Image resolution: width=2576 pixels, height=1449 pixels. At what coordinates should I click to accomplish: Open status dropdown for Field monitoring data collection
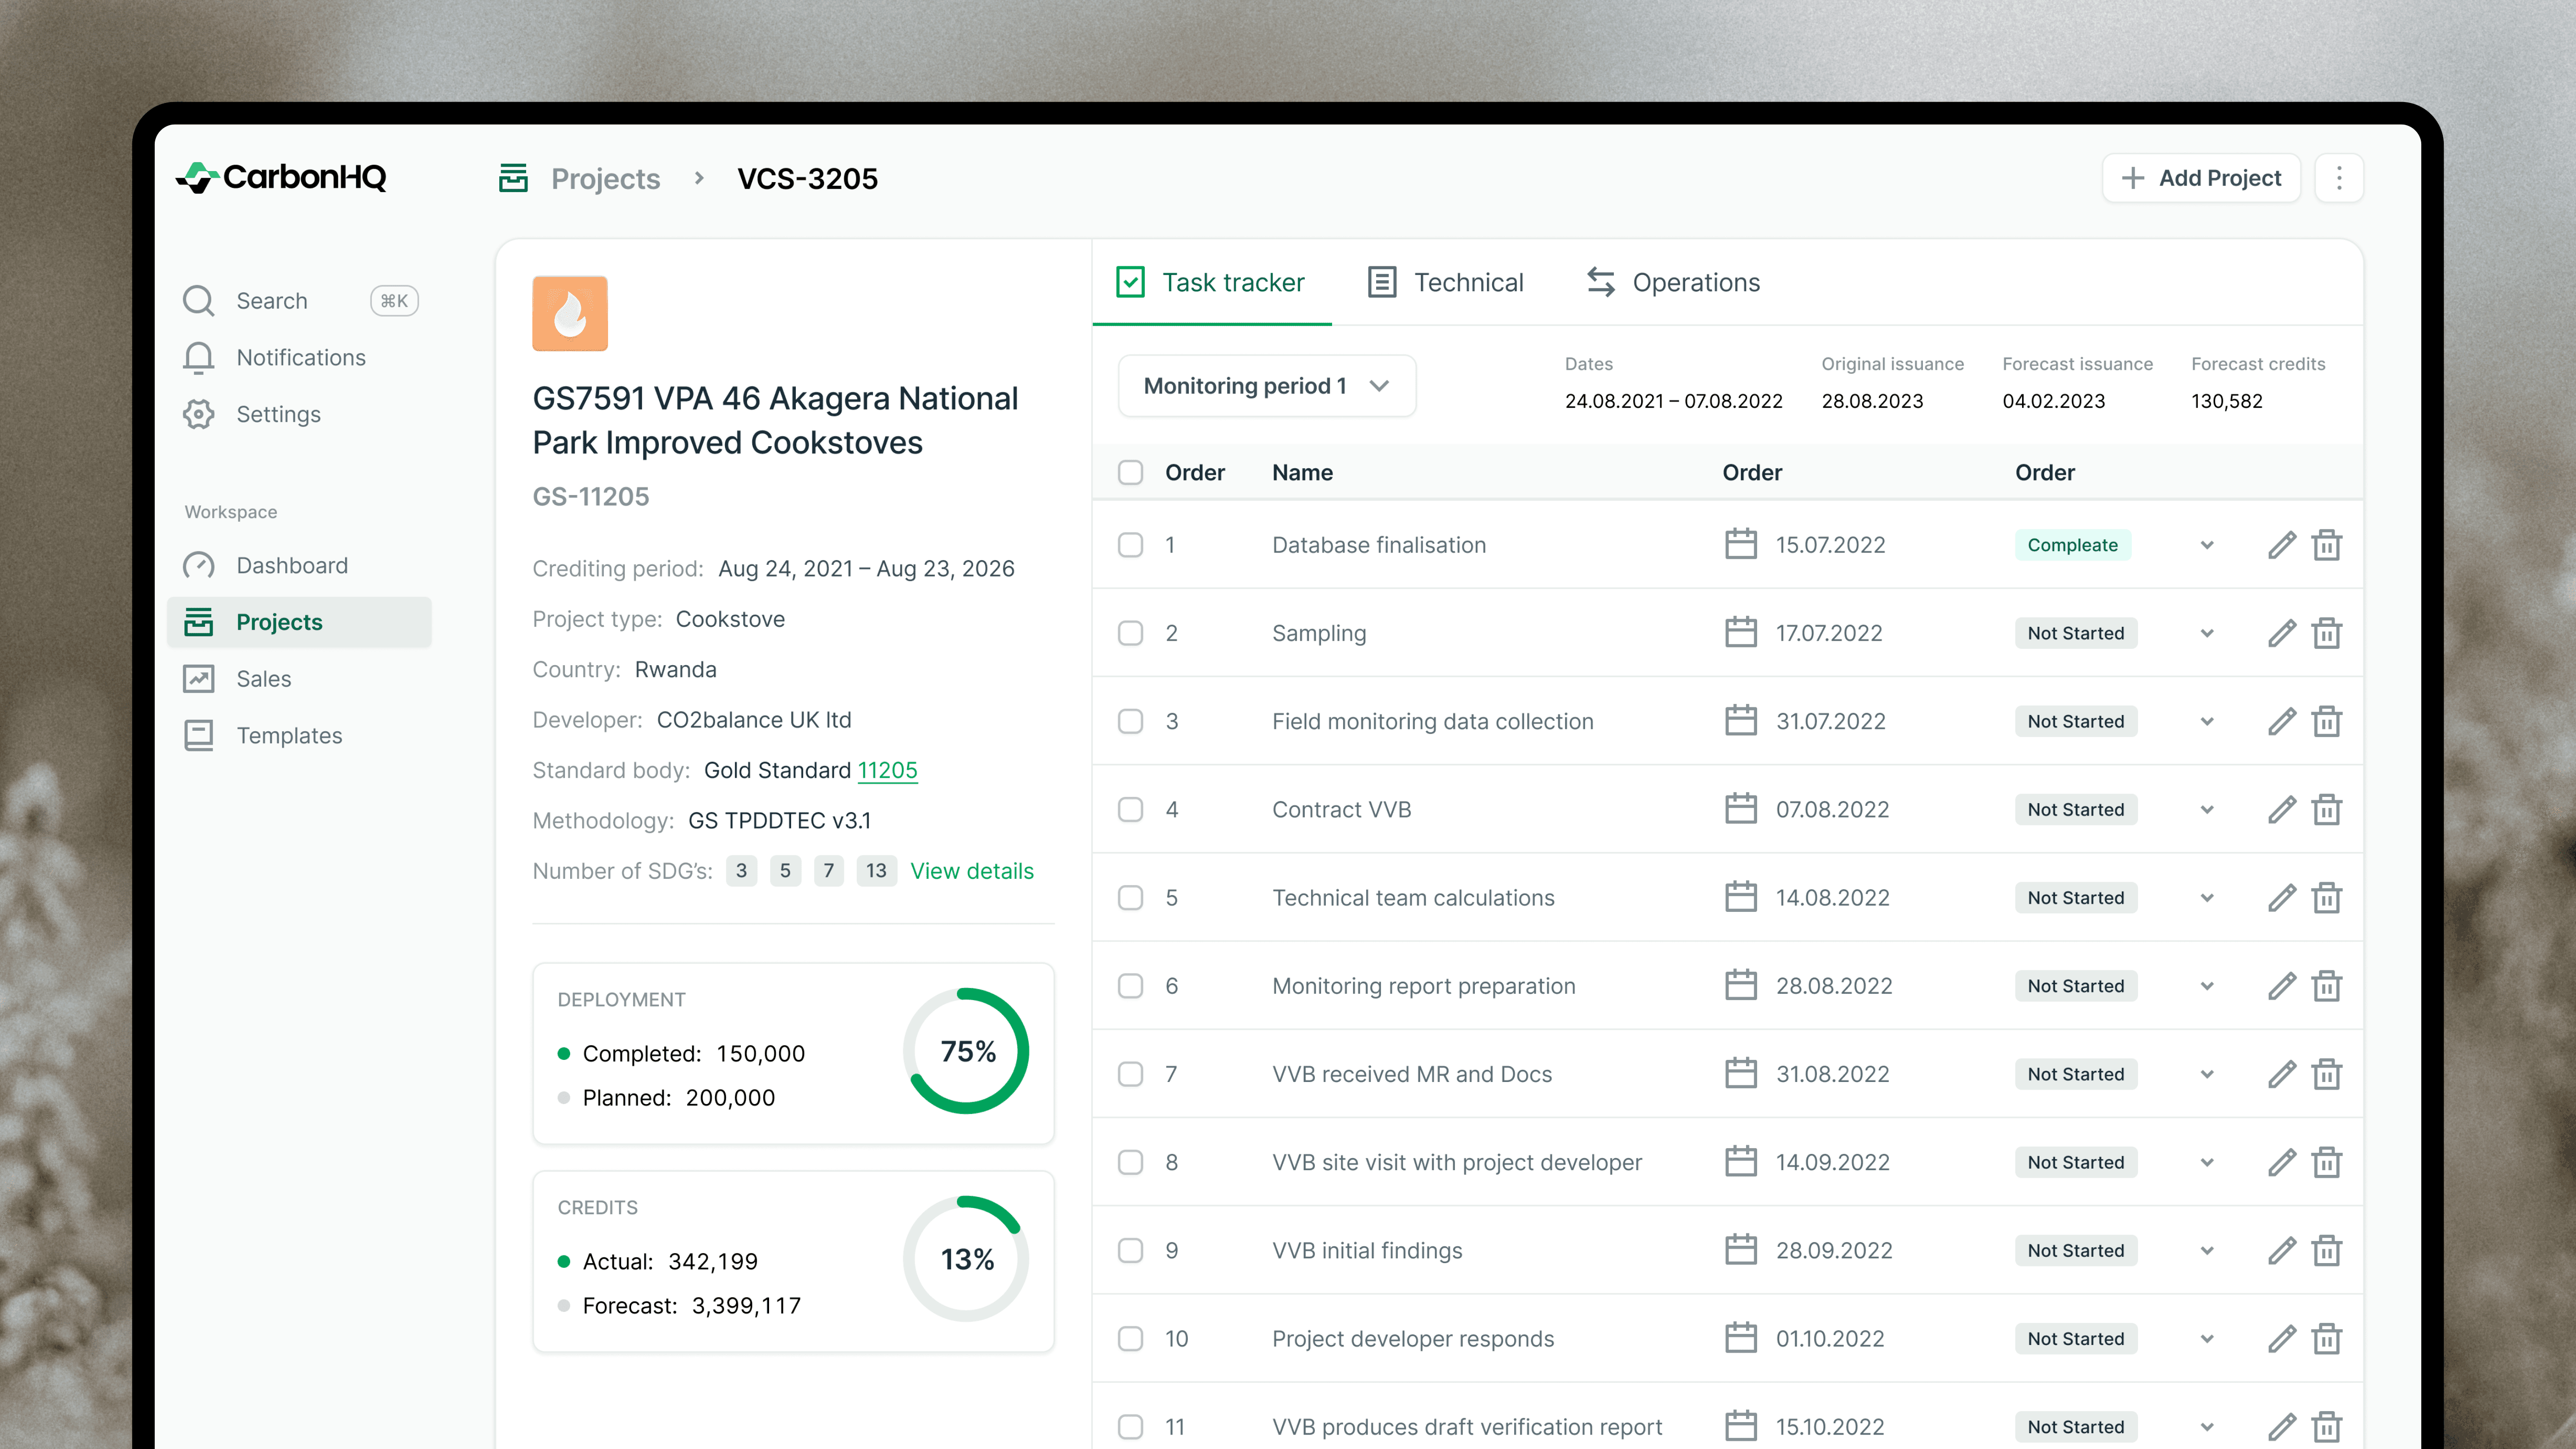pyautogui.click(x=2207, y=721)
